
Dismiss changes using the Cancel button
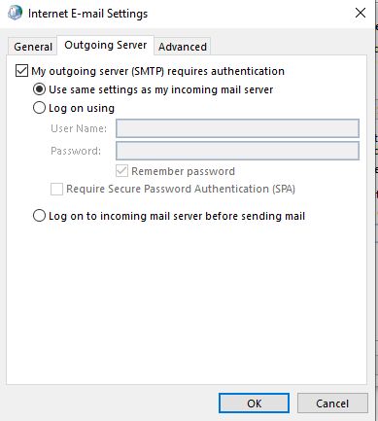point(332,403)
